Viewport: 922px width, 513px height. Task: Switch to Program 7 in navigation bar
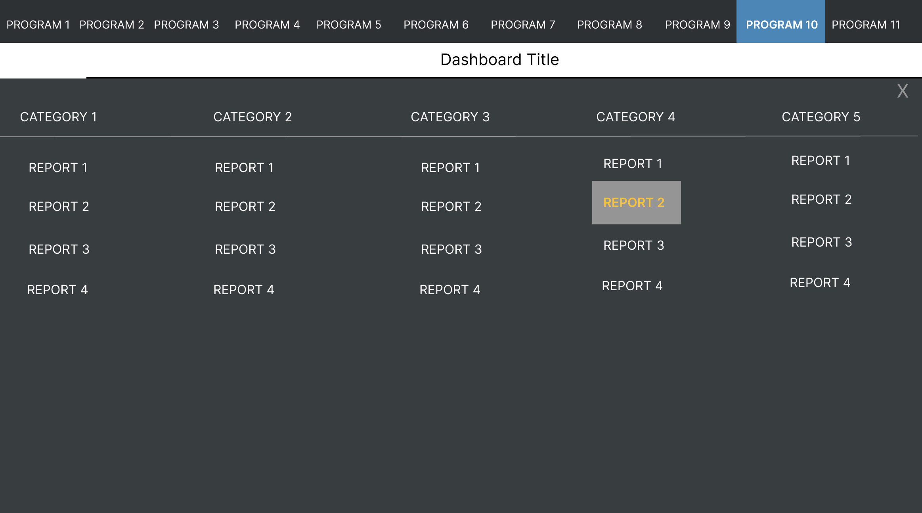[x=523, y=25]
